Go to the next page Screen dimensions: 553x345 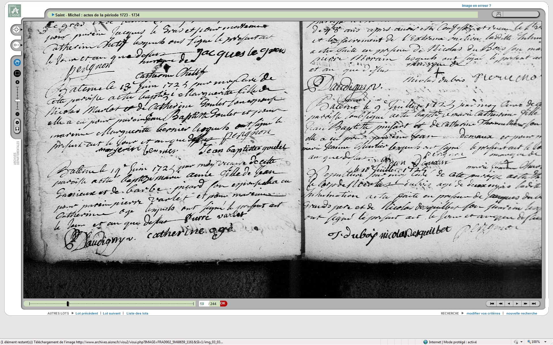click(x=517, y=304)
